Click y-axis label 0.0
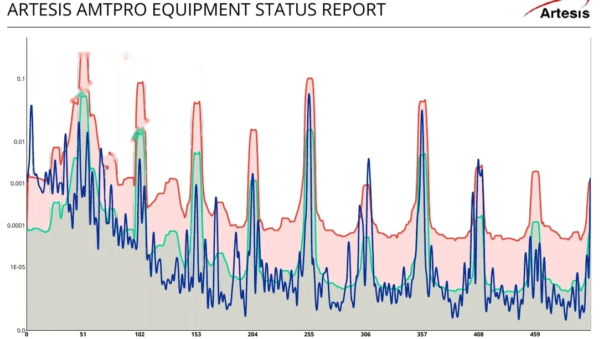609x339 pixels. (21, 331)
